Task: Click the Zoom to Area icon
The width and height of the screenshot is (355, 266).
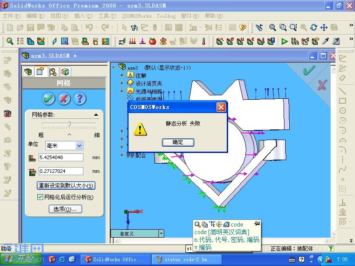Action: click(x=283, y=27)
